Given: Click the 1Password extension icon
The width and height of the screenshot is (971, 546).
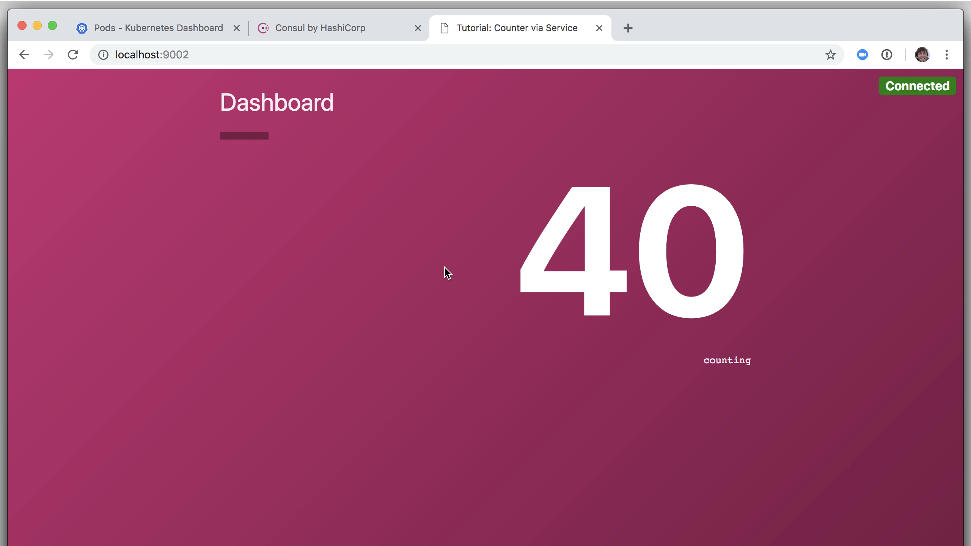Looking at the screenshot, I should 886,55.
